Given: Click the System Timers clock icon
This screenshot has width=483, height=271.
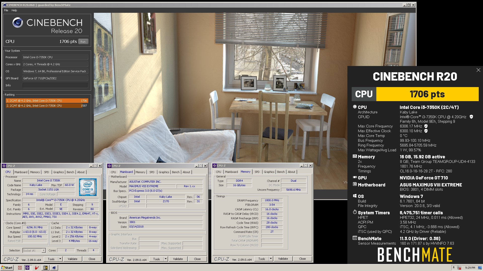Looking at the screenshot, I should [355, 212].
